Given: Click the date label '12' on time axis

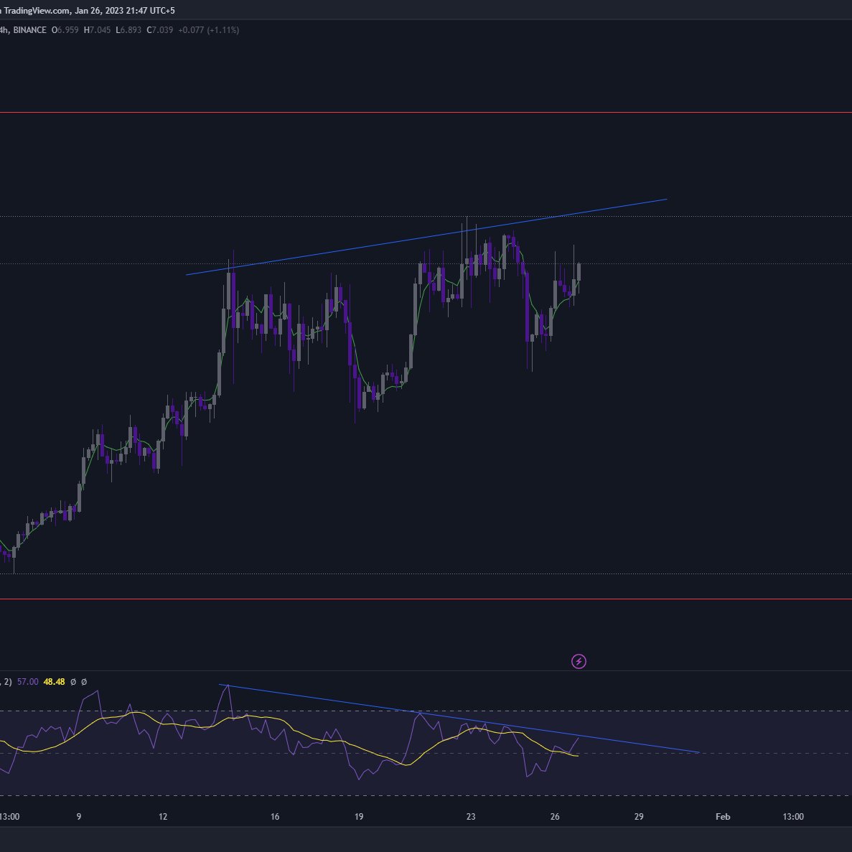Looking at the screenshot, I should (x=163, y=816).
